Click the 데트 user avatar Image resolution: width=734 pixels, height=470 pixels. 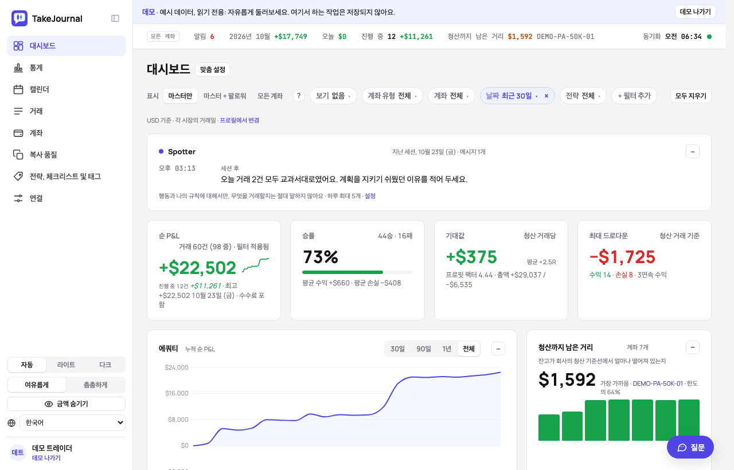pyautogui.click(x=18, y=453)
